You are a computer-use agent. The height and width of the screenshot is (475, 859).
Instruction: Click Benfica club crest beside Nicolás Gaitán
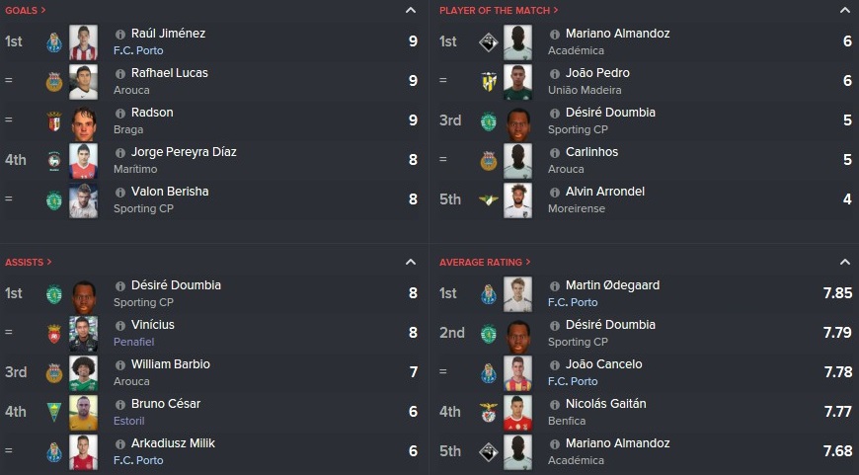[488, 412]
